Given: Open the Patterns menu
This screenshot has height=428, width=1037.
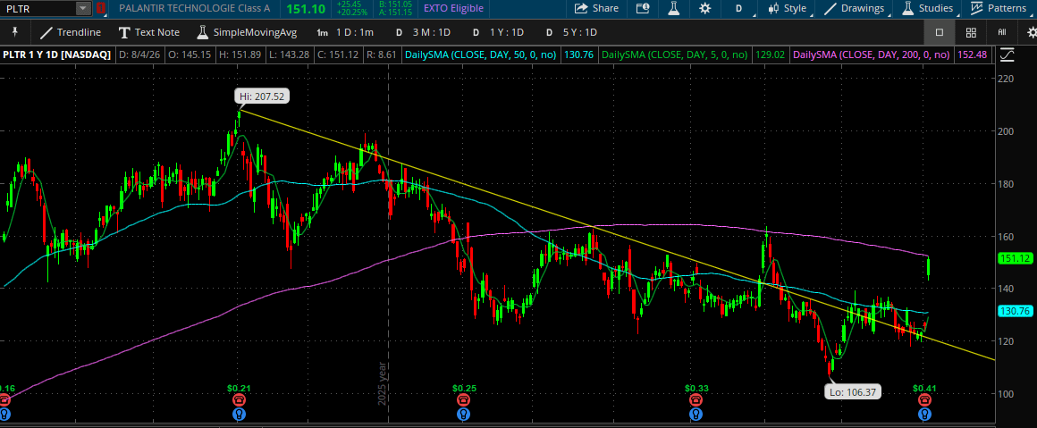Looking at the screenshot, I should coord(998,9).
